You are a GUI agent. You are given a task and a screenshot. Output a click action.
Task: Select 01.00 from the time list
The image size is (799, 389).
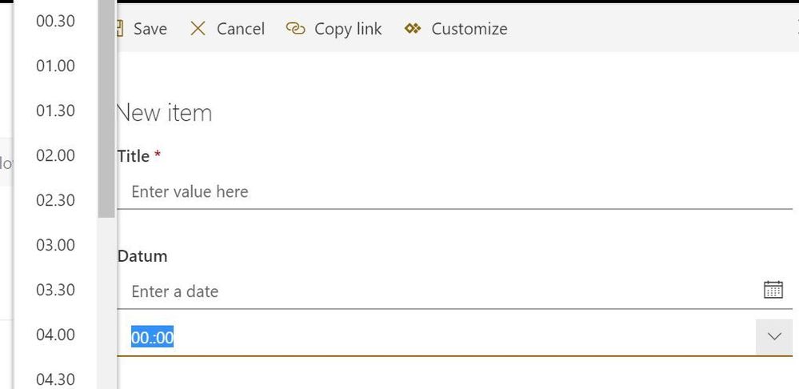[55, 66]
